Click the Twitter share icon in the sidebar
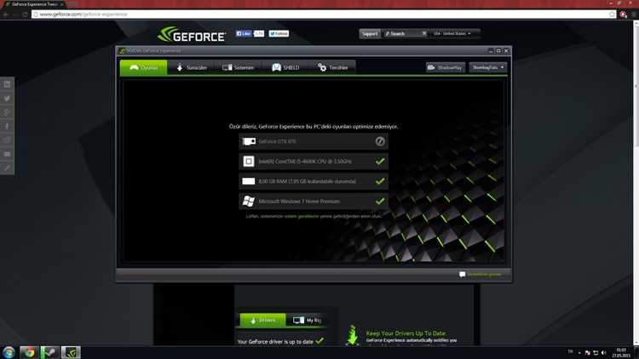 click(8, 98)
